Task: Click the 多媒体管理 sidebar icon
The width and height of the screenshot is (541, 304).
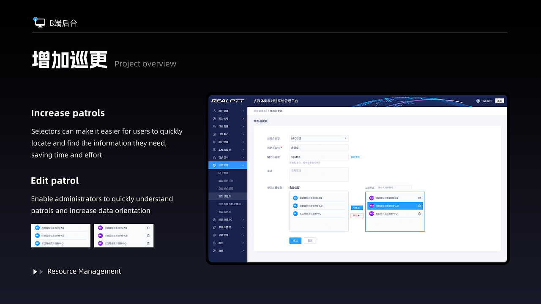Action: click(x=214, y=227)
